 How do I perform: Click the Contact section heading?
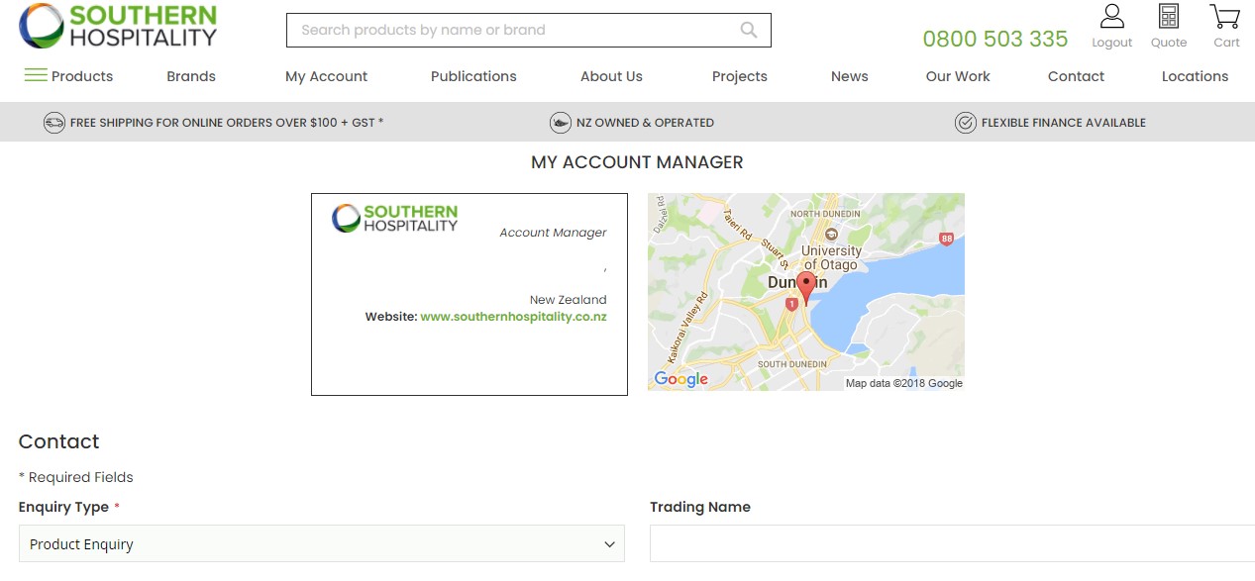pyautogui.click(x=59, y=441)
